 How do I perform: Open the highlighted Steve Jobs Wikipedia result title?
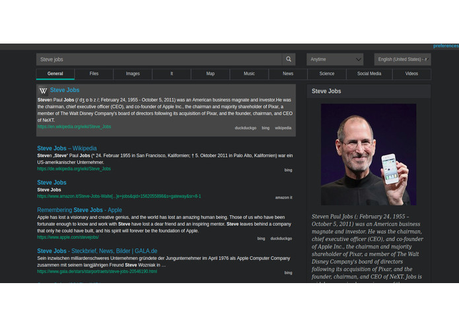[65, 90]
